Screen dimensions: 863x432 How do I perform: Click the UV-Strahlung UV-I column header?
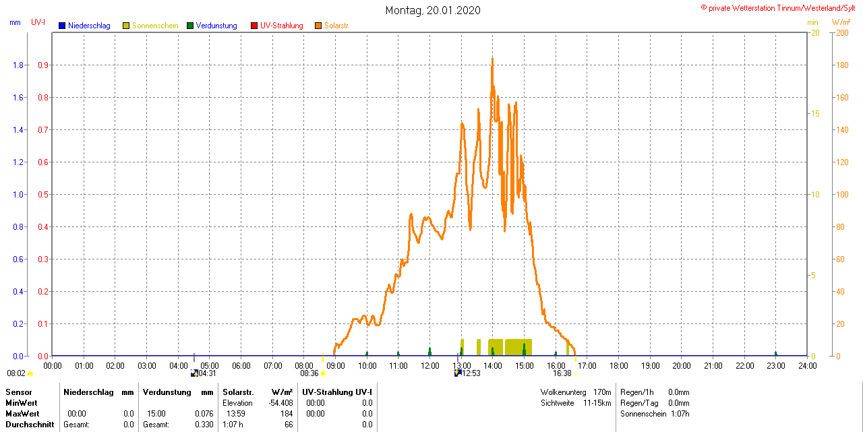337,392
